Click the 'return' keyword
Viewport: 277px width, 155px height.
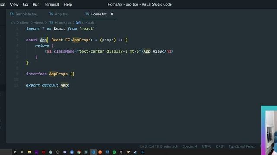coord(42,46)
